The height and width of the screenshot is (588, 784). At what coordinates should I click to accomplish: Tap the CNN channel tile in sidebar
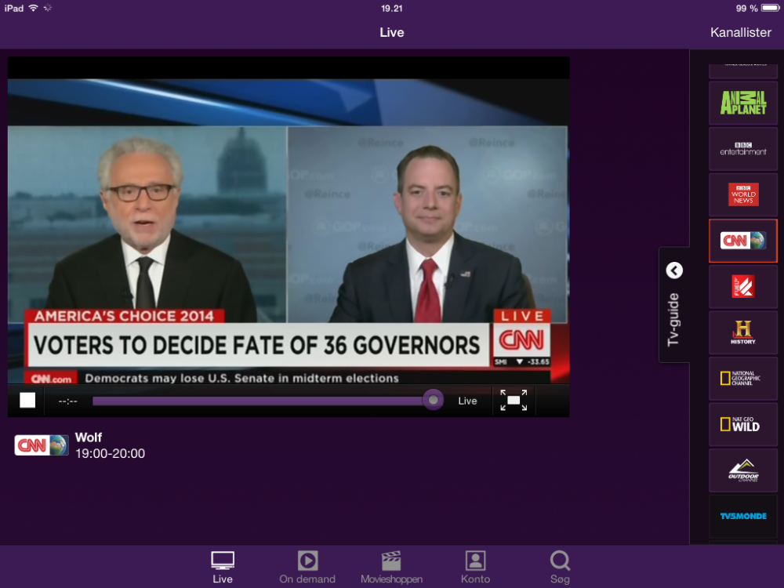(x=743, y=241)
